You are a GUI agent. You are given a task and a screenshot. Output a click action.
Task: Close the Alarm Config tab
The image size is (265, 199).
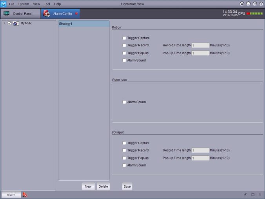click(x=76, y=13)
